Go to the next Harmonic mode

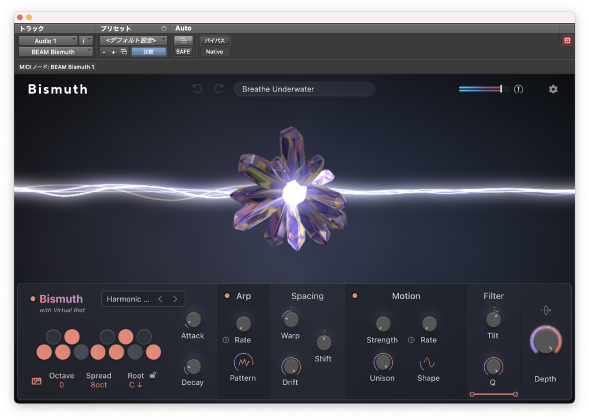(x=175, y=299)
